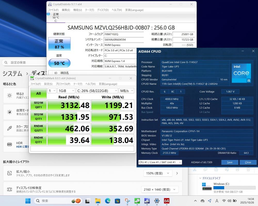
Task: Open the AIDA64 taskbar icon
Action: coord(167,201)
